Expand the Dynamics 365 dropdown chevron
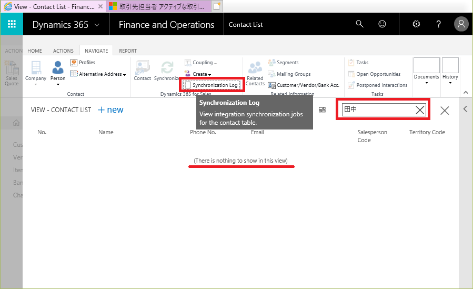This screenshot has width=473, height=289. click(97, 25)
